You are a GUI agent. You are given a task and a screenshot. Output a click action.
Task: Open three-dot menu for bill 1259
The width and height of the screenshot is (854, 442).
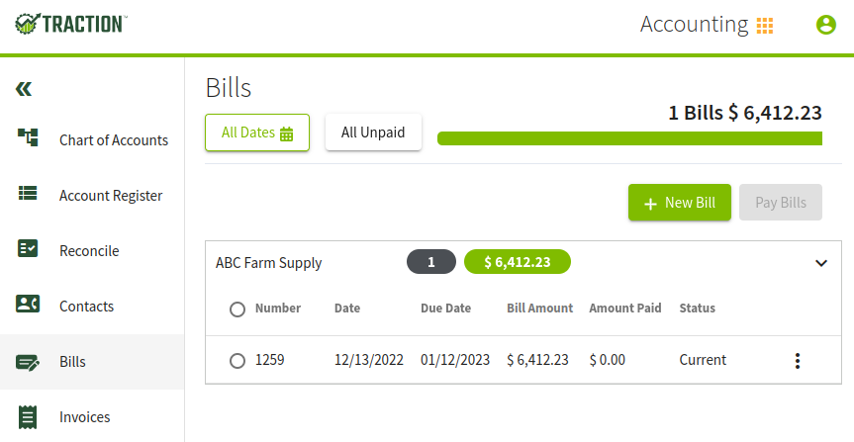click(798, 360)
